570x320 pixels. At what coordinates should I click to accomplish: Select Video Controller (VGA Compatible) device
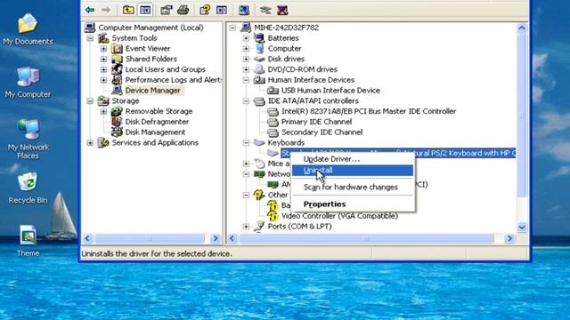(339, 216)
